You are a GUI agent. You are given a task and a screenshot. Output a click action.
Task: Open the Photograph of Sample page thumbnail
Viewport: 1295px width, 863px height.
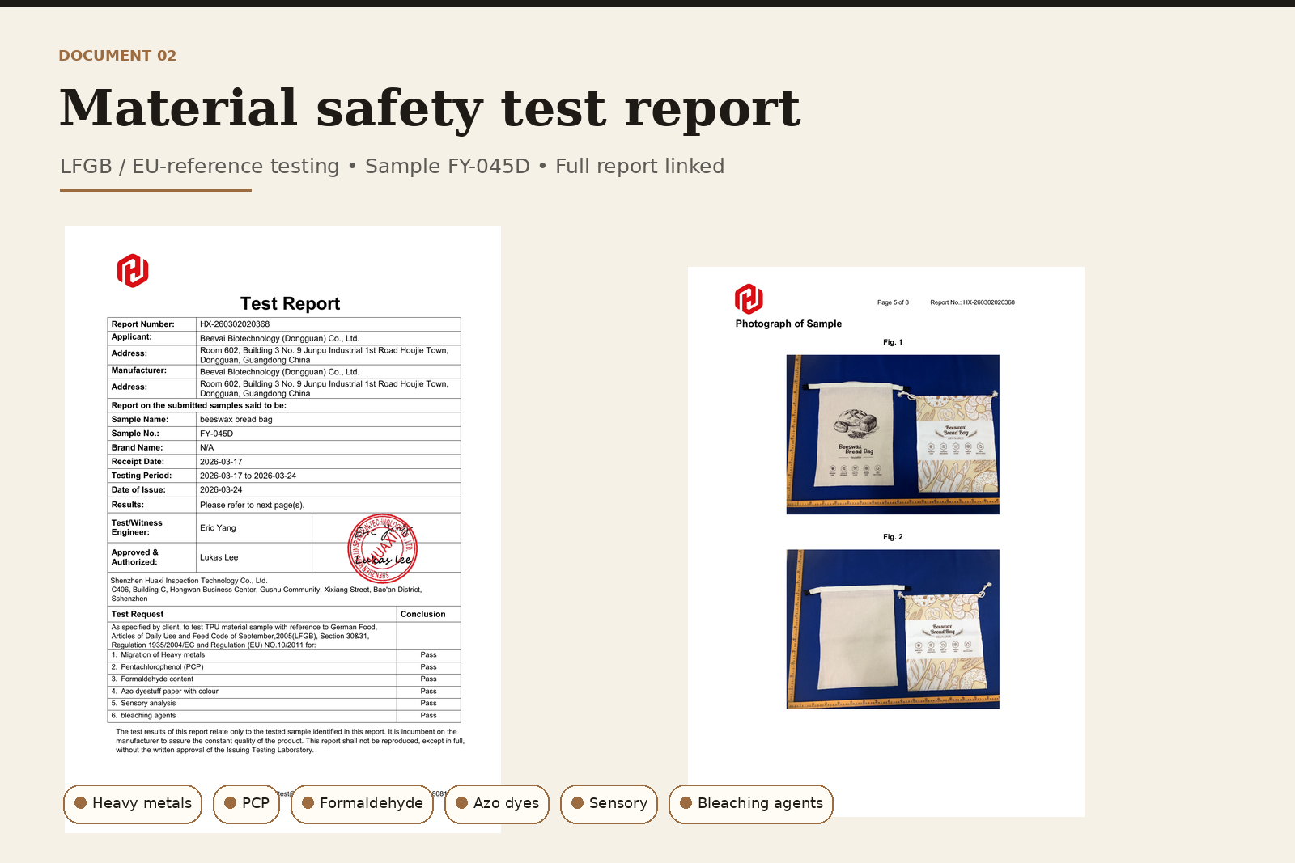point(886,542)
